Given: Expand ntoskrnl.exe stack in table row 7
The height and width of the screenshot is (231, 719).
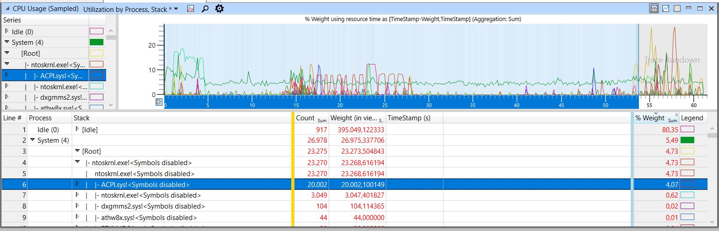Looking at the screenshot, I should 77,195.
